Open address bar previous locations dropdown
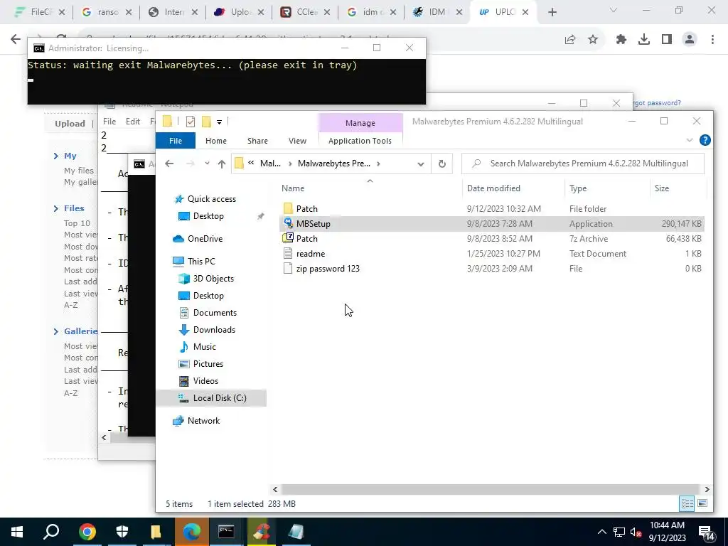 click(x=421, y=164)
